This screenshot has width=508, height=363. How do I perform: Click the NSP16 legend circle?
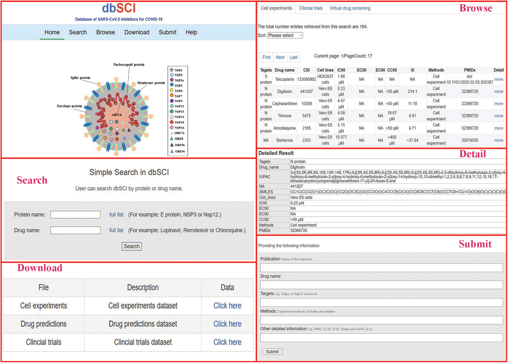click(x=171, y=128)
